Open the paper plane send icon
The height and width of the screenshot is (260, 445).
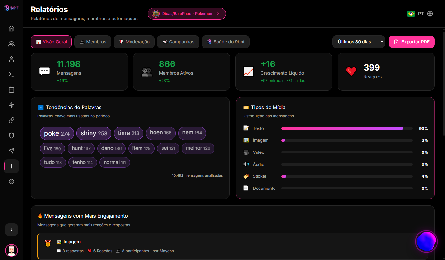(x=12, y=151)
